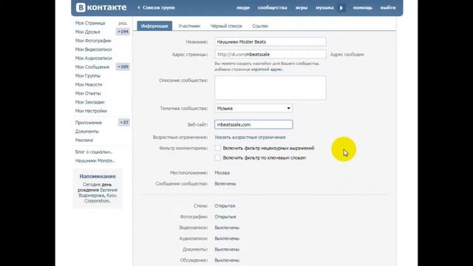Open Мои Новости in sidebar
The image size is (473, 266).
pos(89,84)
